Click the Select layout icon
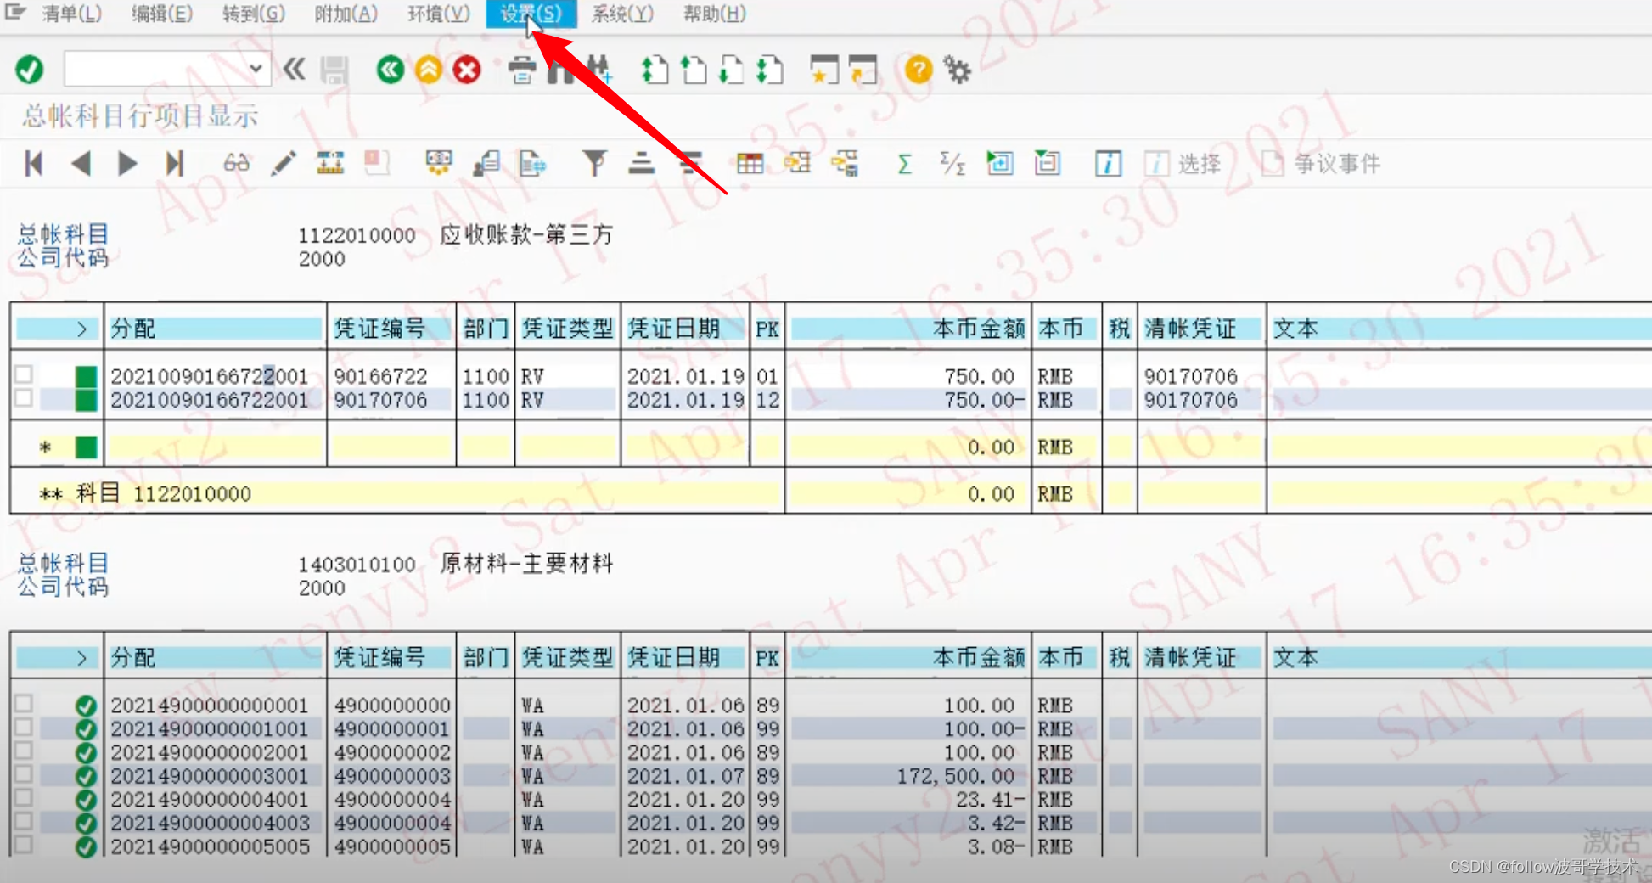 [797, 163]
